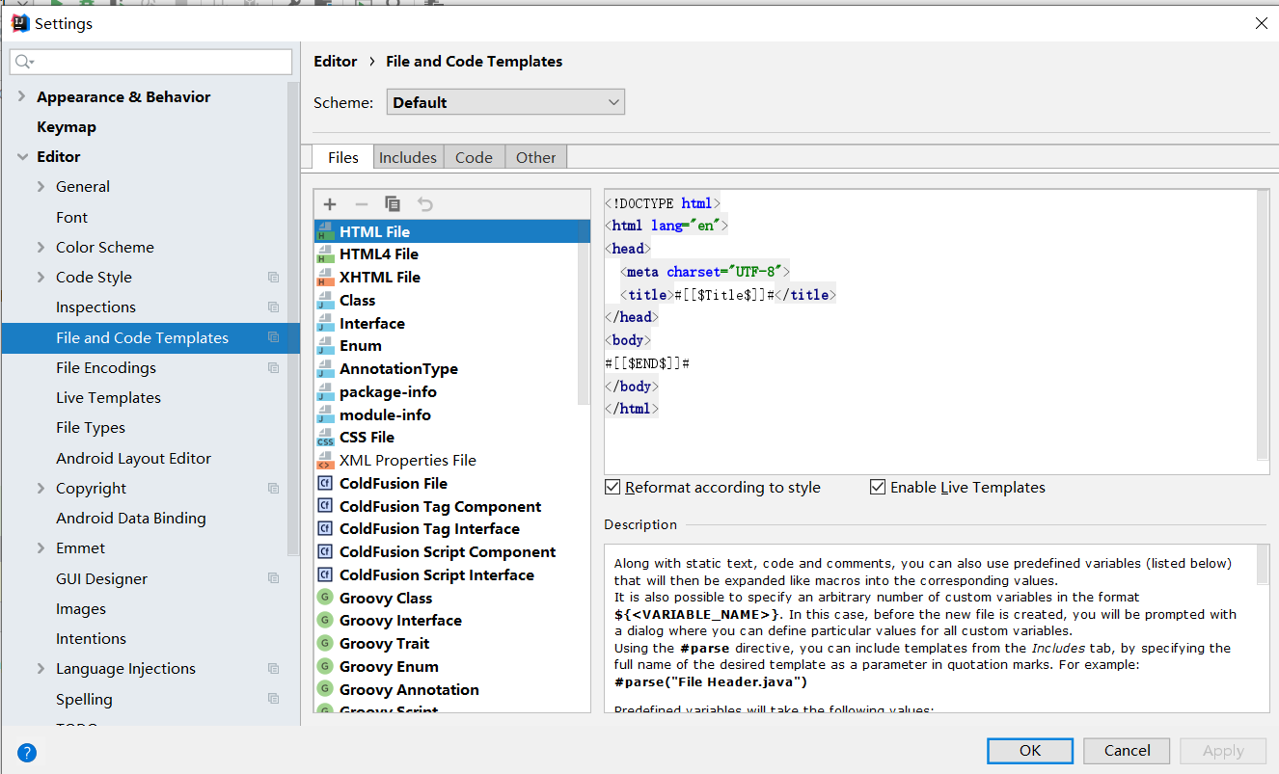
Task: Click the OK button
Action: 1030,751
